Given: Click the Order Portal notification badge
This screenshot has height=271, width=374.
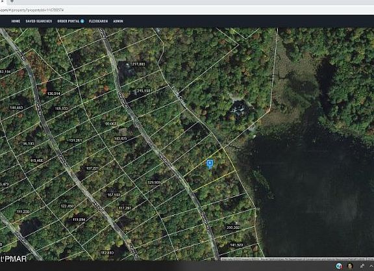Looking at the screenshot, I should (x=82, y=21).
